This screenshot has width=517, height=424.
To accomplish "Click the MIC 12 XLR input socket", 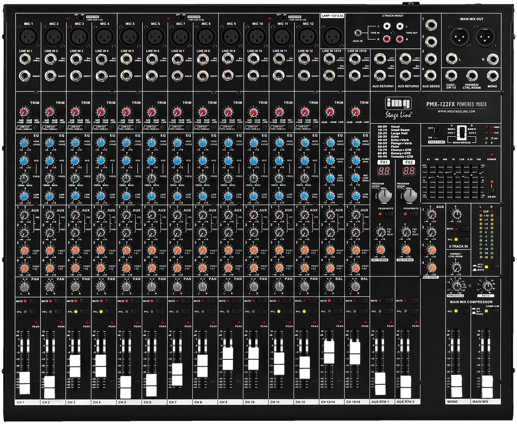I will coord(307,36).
